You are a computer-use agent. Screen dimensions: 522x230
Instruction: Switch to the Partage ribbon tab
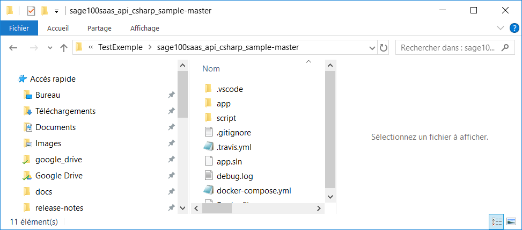pos(99,28)
